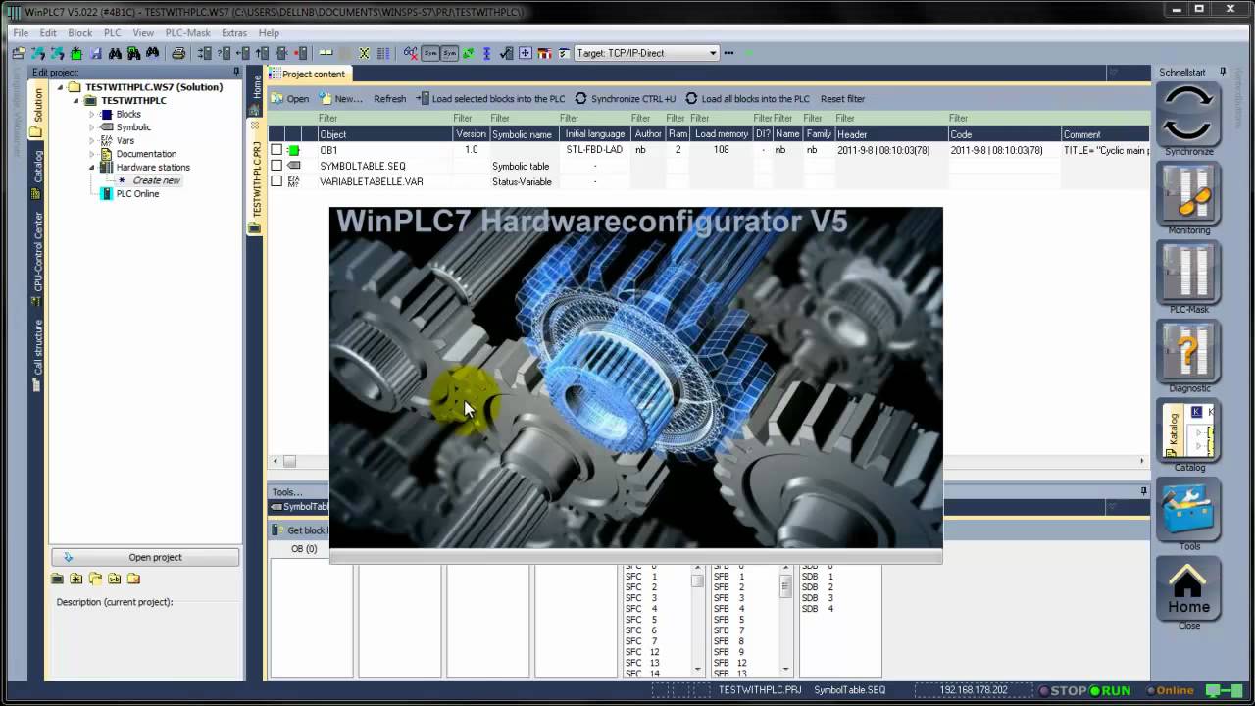Open the Tools toolbox quick-start icon

pyautogui.click(x=1188, y=509)
